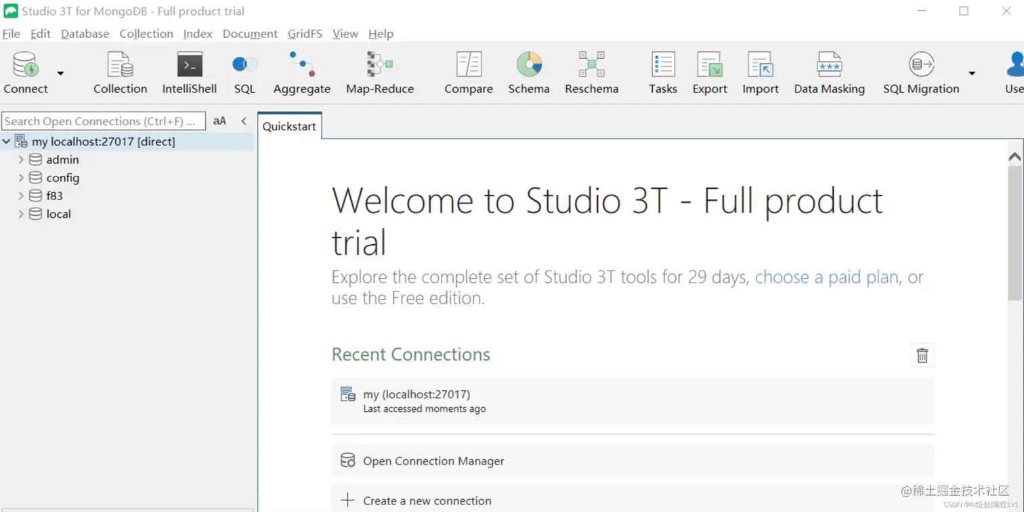
Task: Click the trash icon for recent connections
Action: [x=922, y=355]
